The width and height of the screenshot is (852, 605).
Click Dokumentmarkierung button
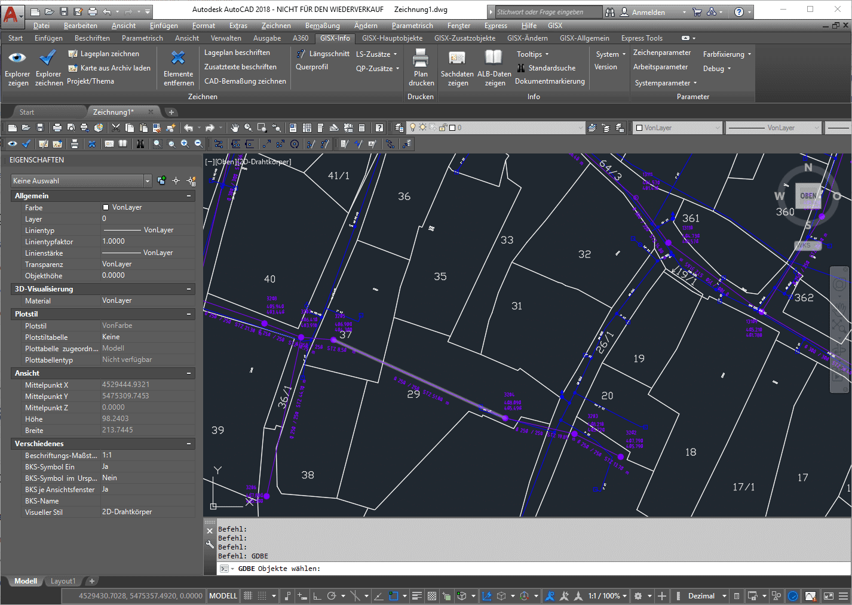(550, 81)
